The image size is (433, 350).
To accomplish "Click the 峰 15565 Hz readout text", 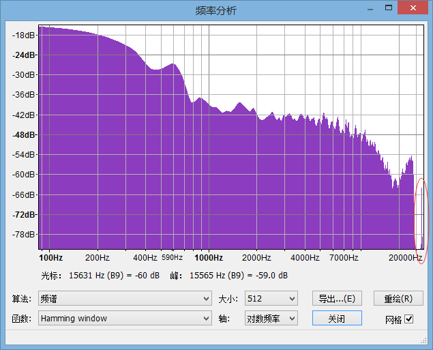I will (x=228, y=276).
